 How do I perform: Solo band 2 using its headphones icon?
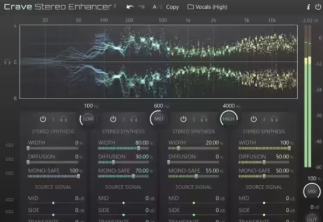click(x=134, y=119)
